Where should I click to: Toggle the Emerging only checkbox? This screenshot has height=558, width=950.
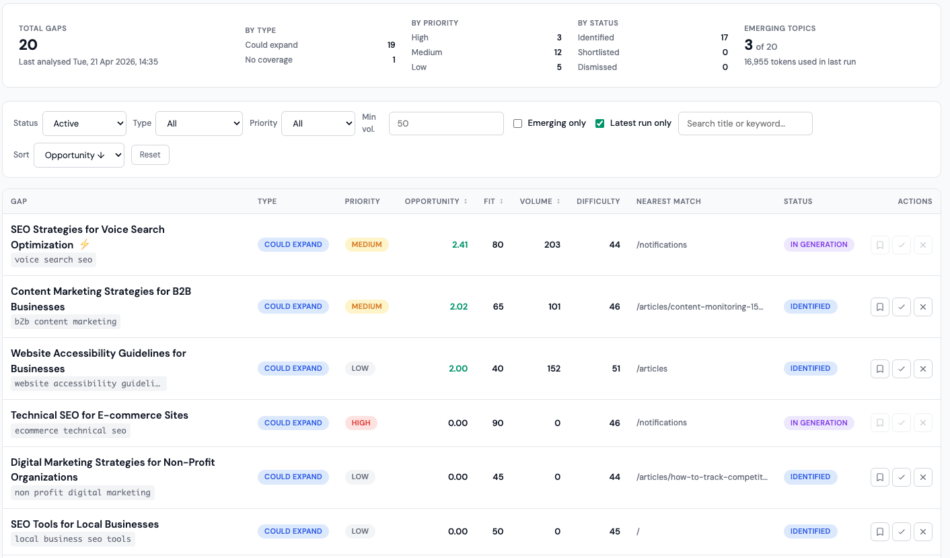coord(517,123)
